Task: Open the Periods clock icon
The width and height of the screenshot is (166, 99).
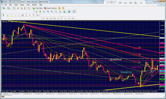Action: [69, 12]
